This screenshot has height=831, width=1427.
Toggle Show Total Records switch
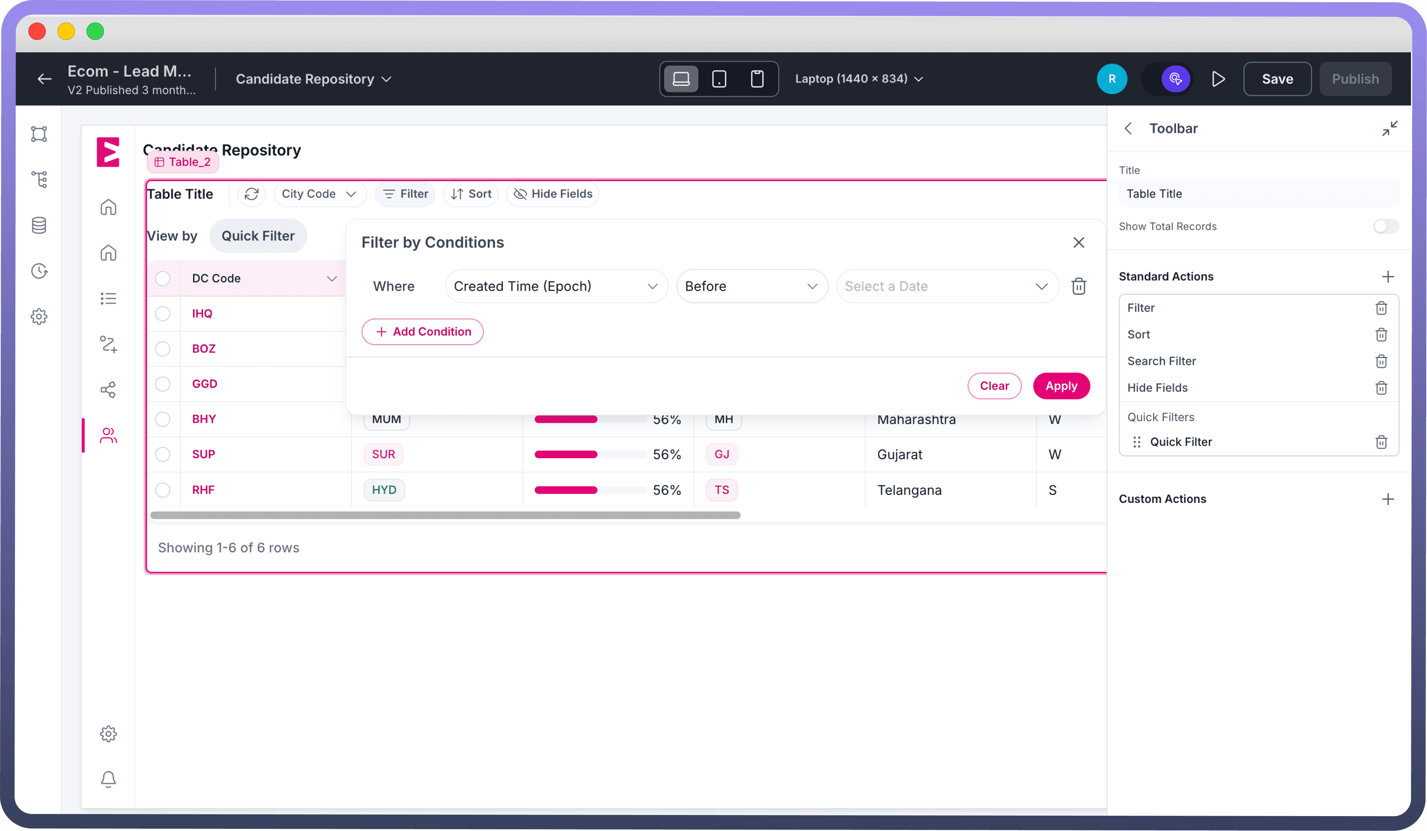tap(1385, 226)
